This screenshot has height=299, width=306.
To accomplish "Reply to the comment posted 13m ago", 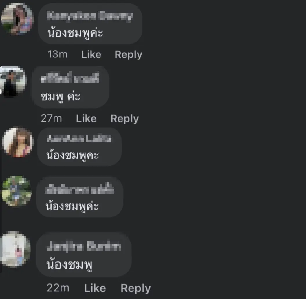I will point(129,55).
